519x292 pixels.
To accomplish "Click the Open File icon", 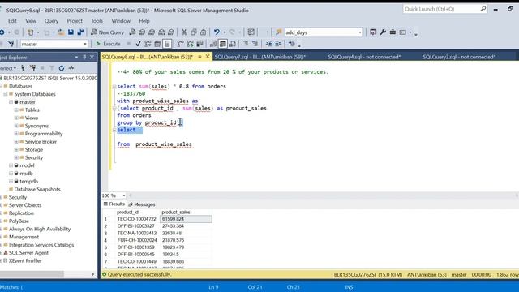I will tap(61, 32).
